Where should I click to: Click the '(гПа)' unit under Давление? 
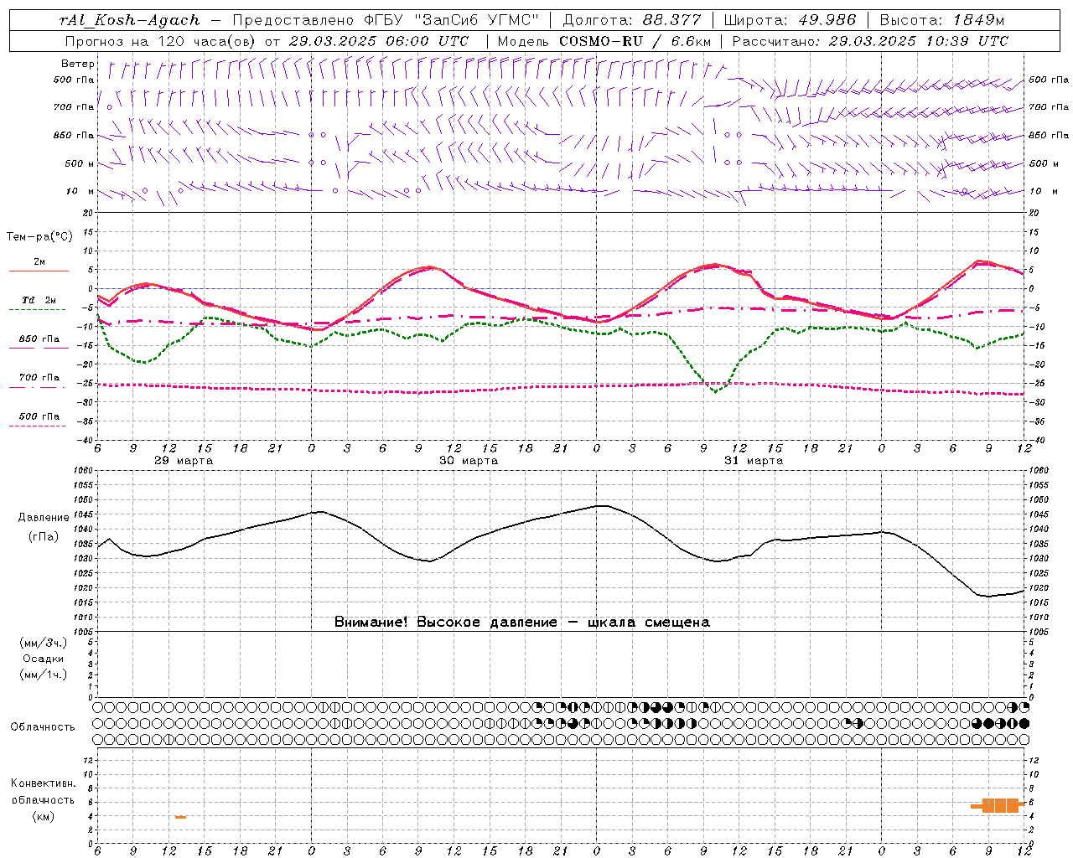click(44, 537)
